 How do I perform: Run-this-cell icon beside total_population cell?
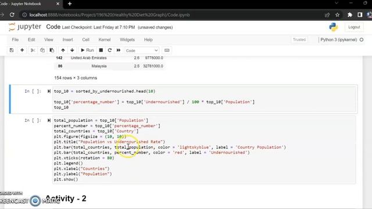coord(49,120)
